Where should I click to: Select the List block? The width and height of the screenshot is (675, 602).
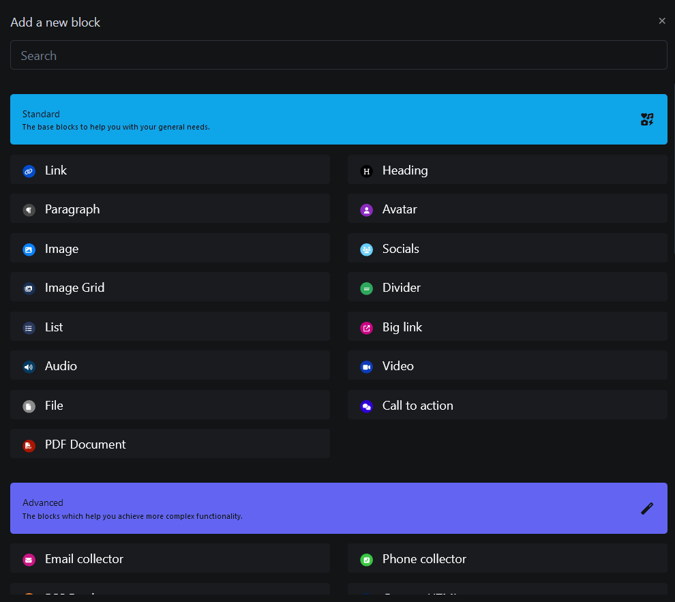(x=170, y=327)
